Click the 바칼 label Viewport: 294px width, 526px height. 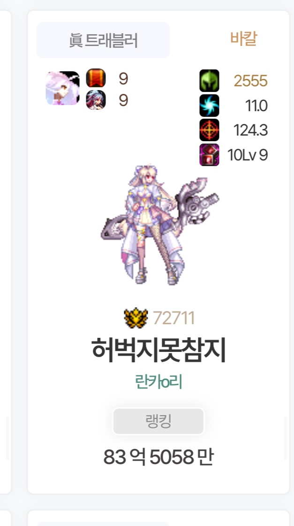point(244,38)
